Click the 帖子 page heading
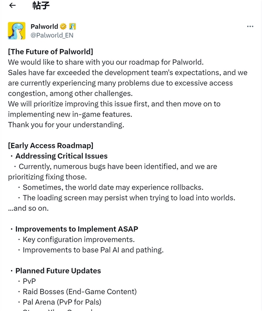 (41, 5)
